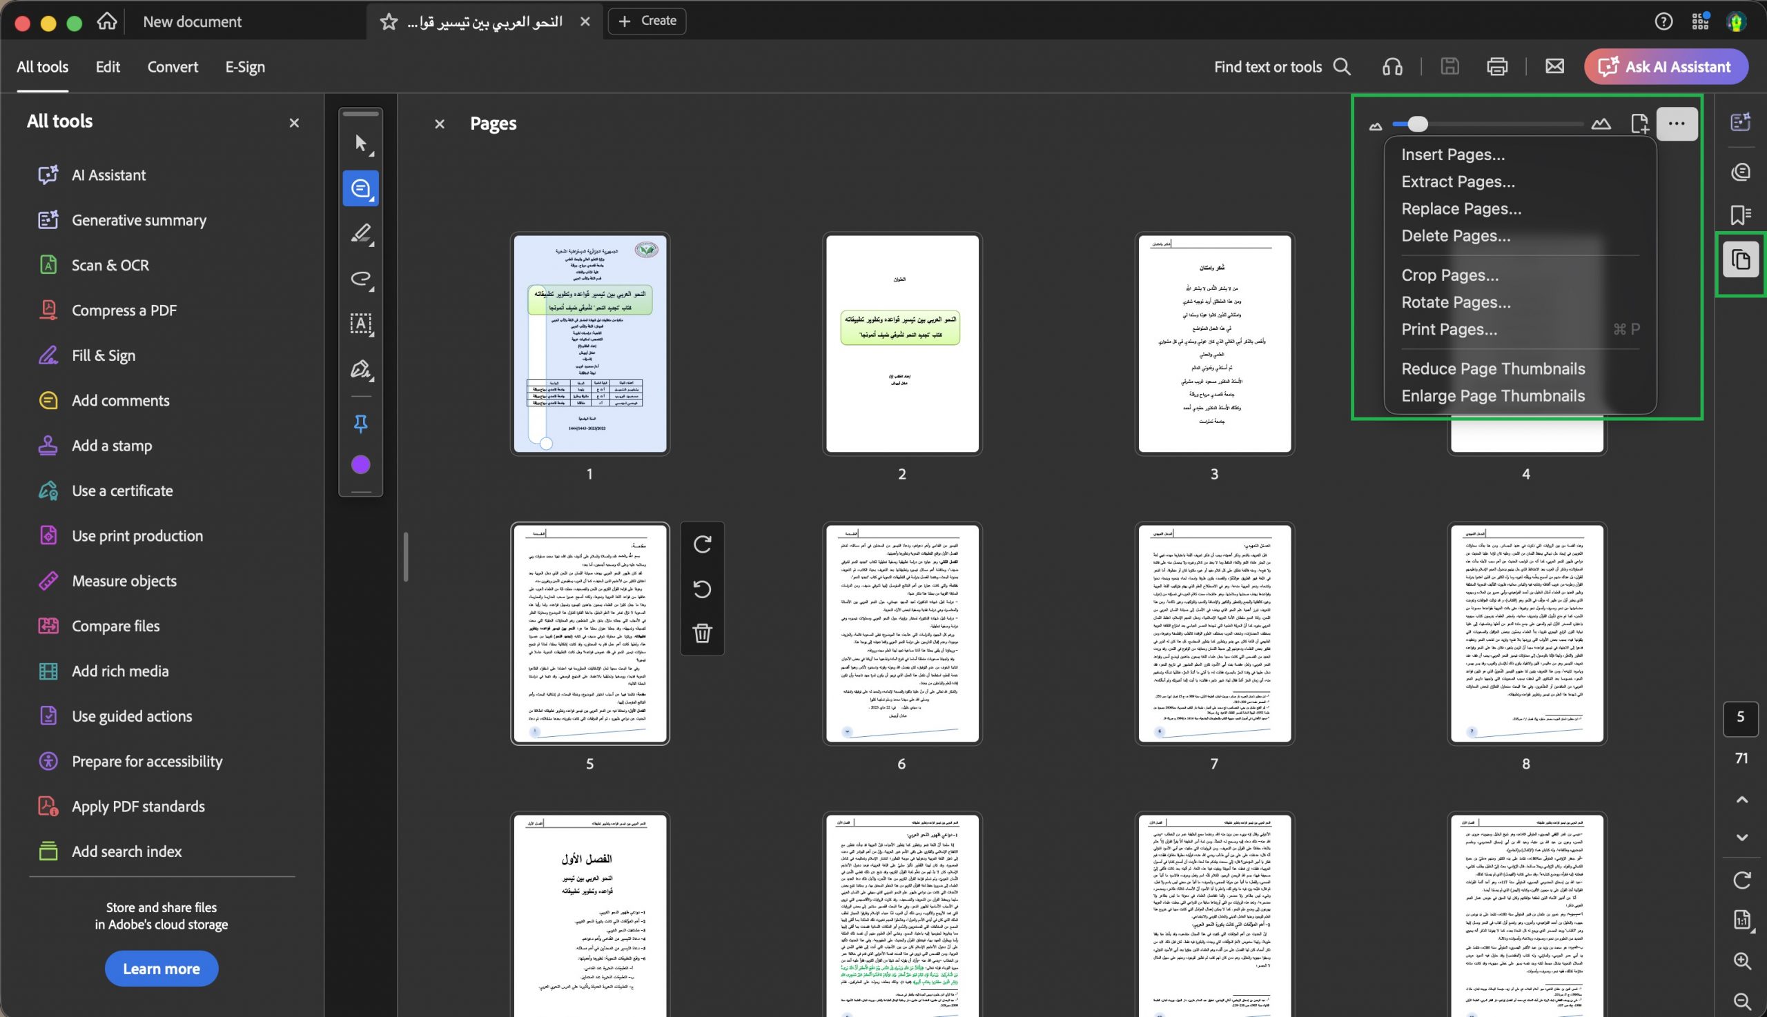Viewport: 1767px width, 1017px height.
Task: Open the purple color picker dot
Action: coord(360,464)
